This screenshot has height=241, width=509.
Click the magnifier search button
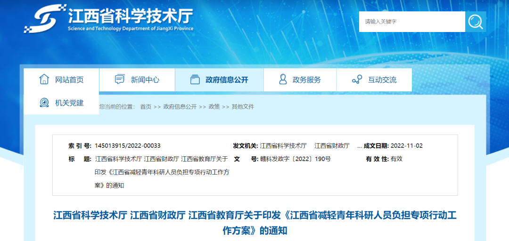pyautogui.click(x=476, y=22)
